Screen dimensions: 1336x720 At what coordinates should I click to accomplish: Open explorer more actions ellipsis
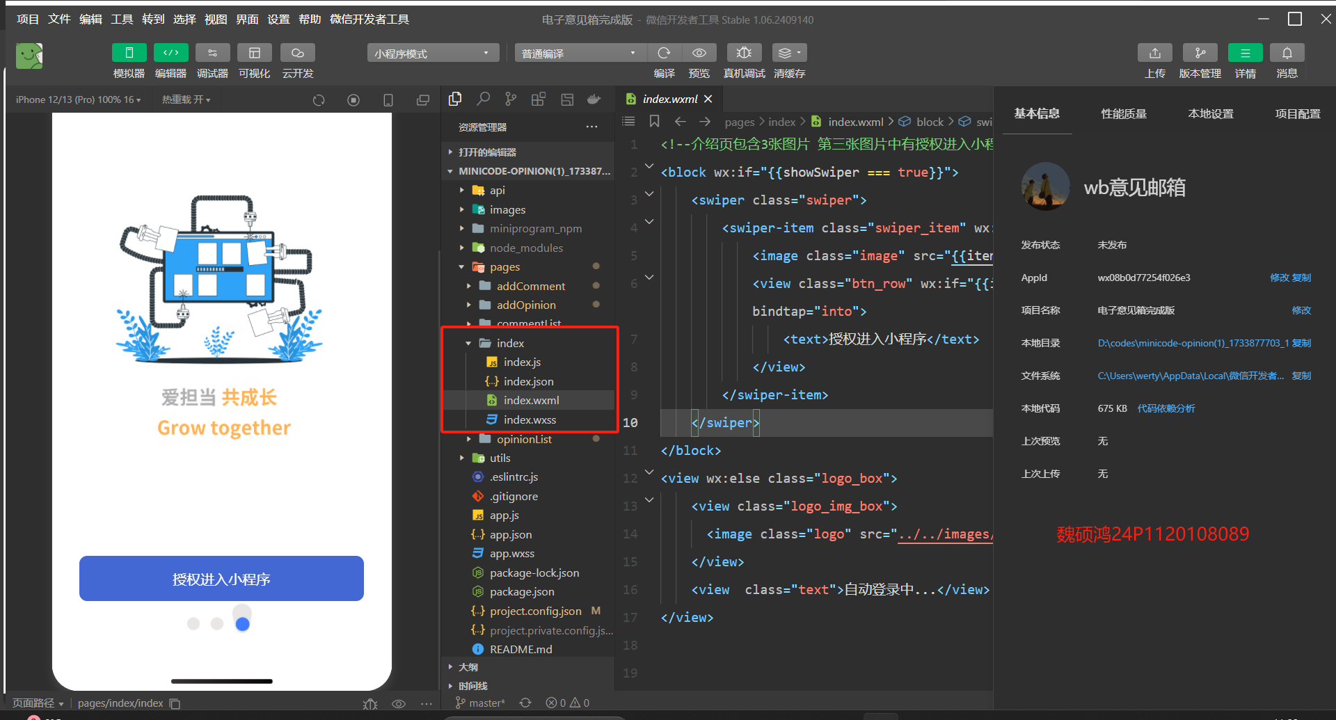[591, 127]
